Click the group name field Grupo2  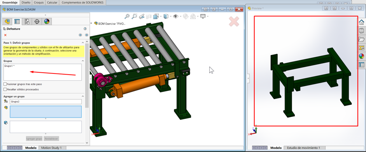46,102
